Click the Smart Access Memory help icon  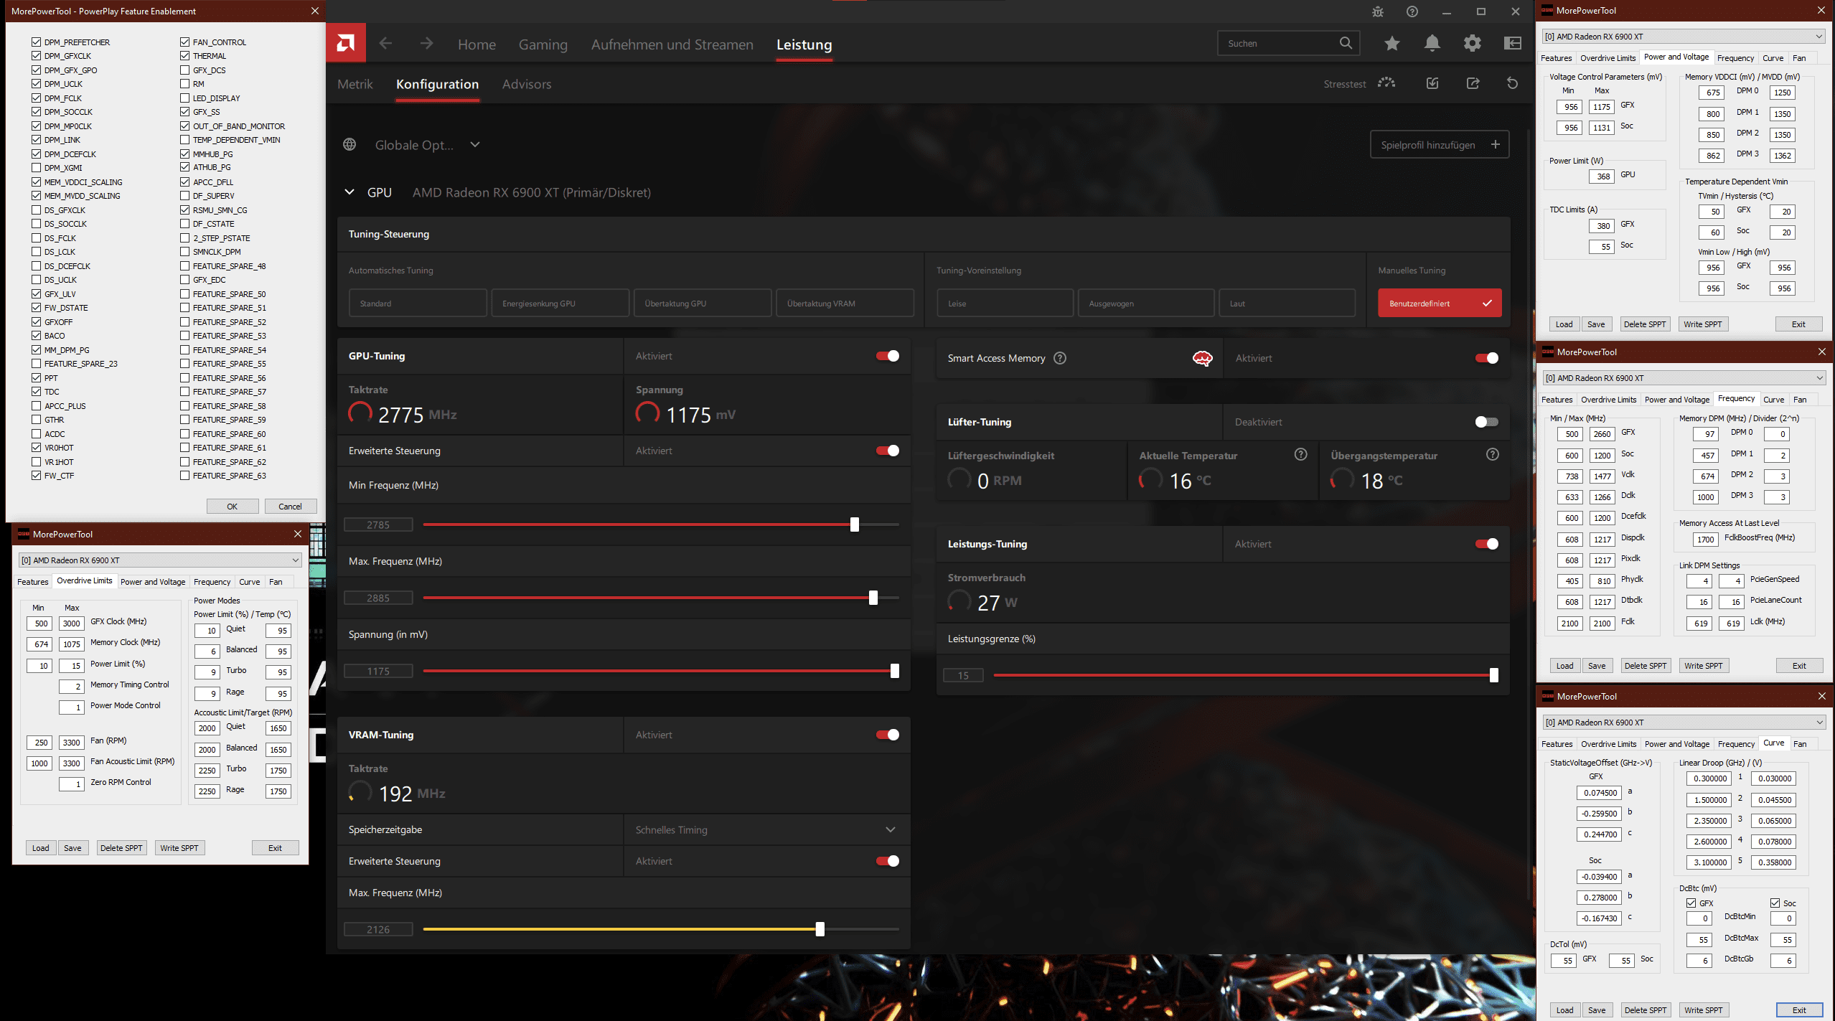click(1060, 358)
